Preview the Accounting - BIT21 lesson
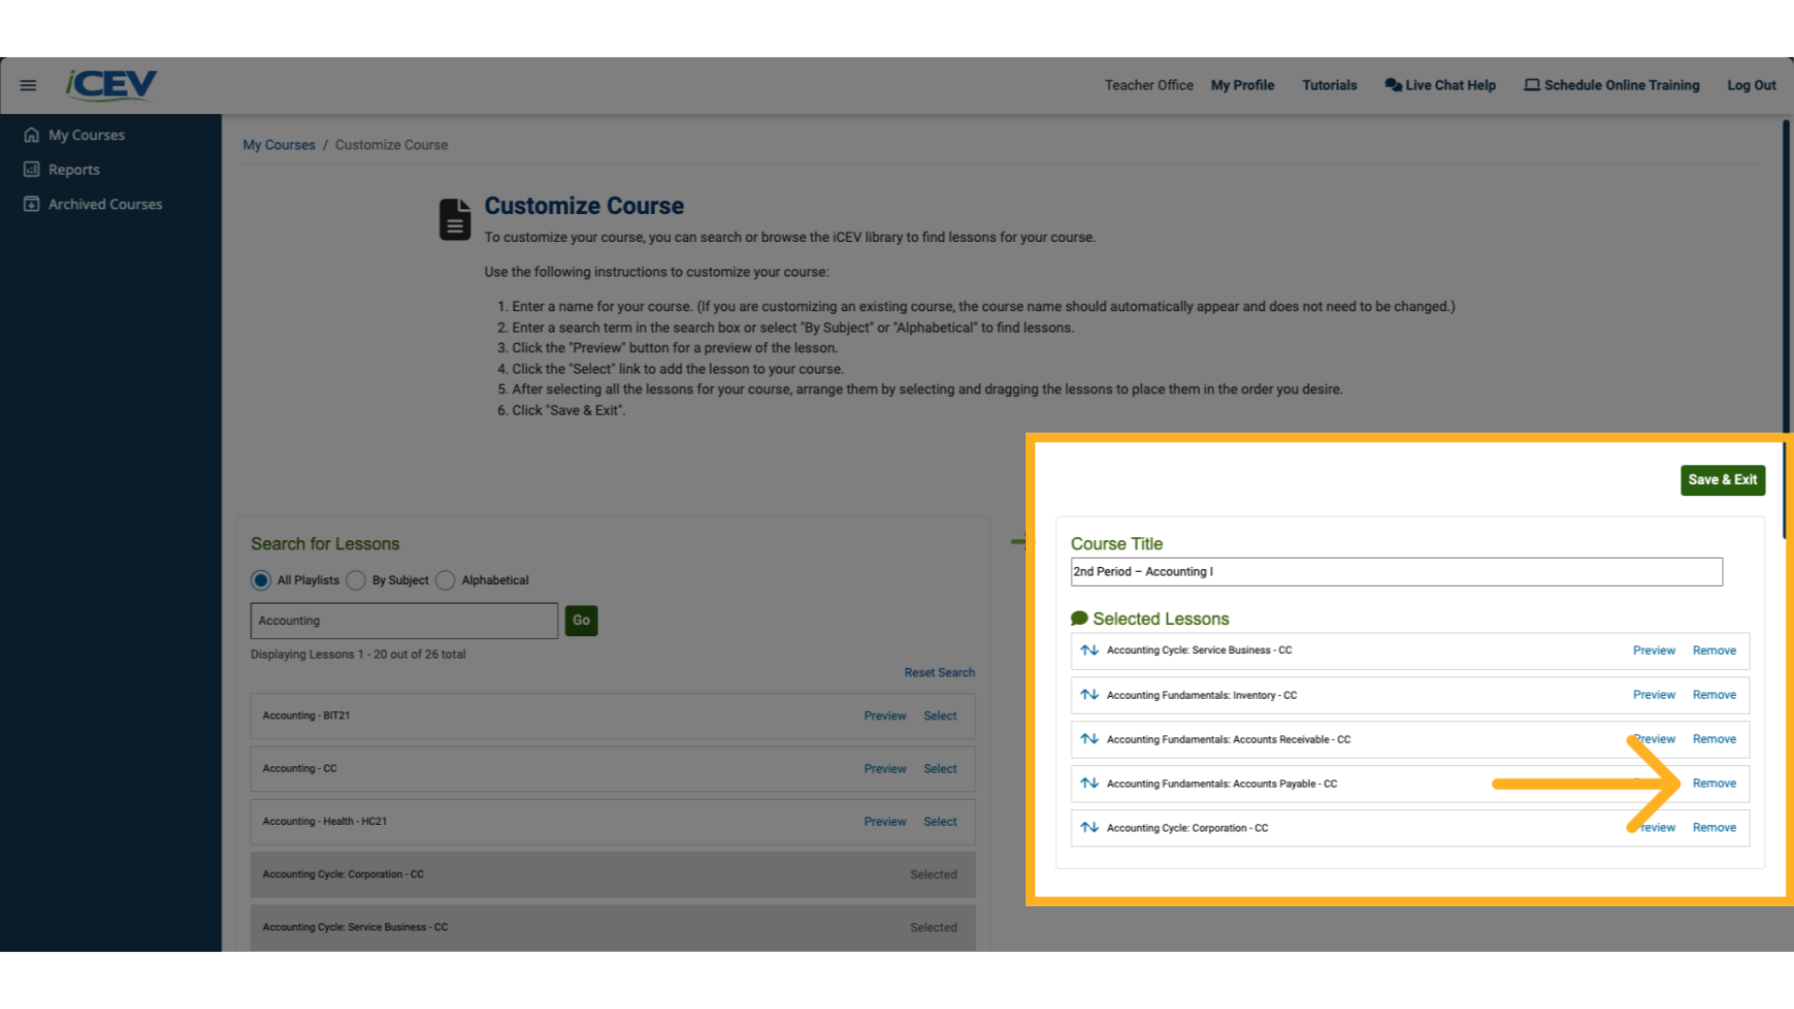 point(885,716)
